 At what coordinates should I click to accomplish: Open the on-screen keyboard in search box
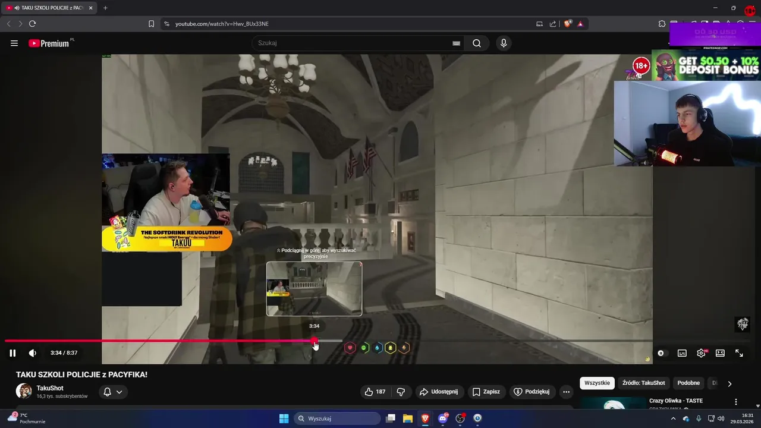(456, 43)
